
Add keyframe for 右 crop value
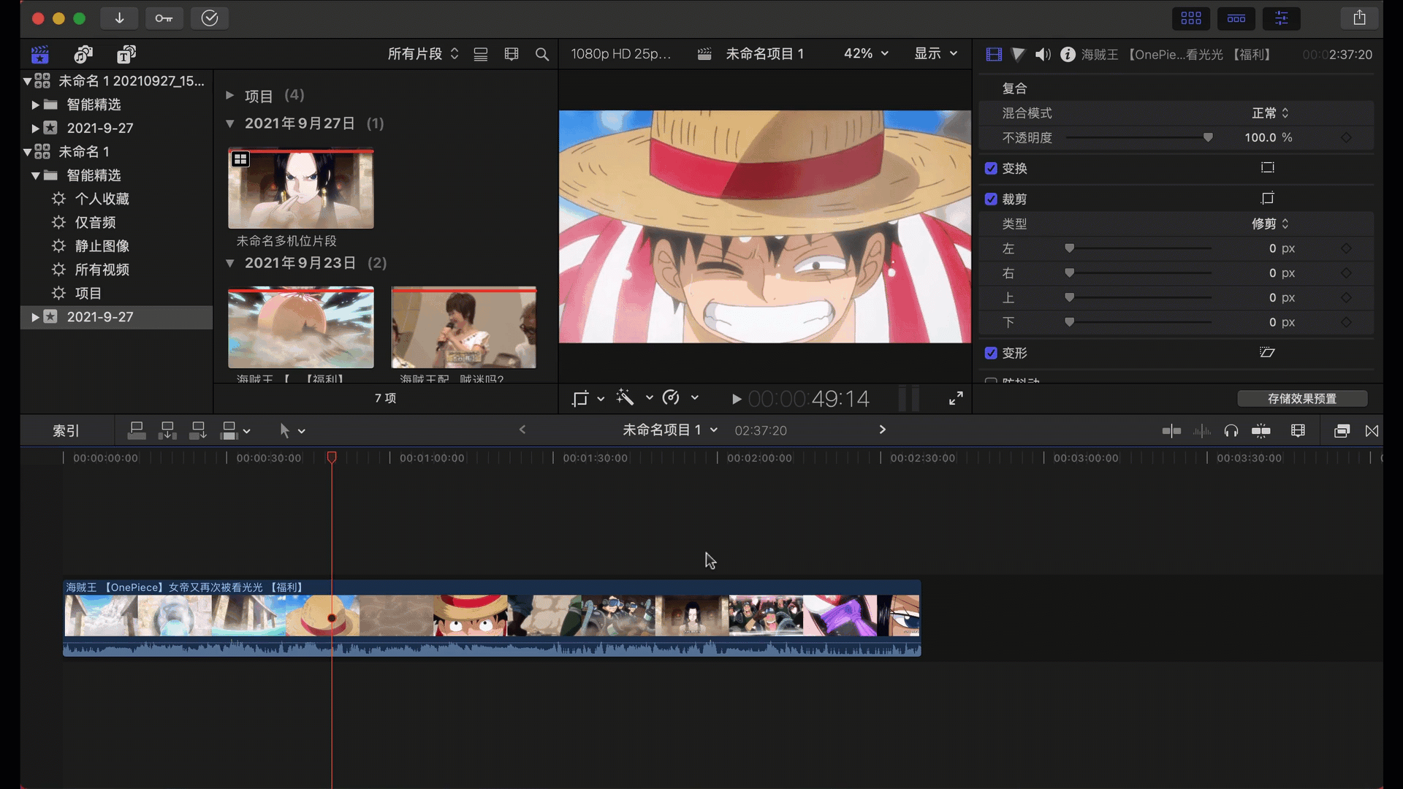pos(1346,273)
